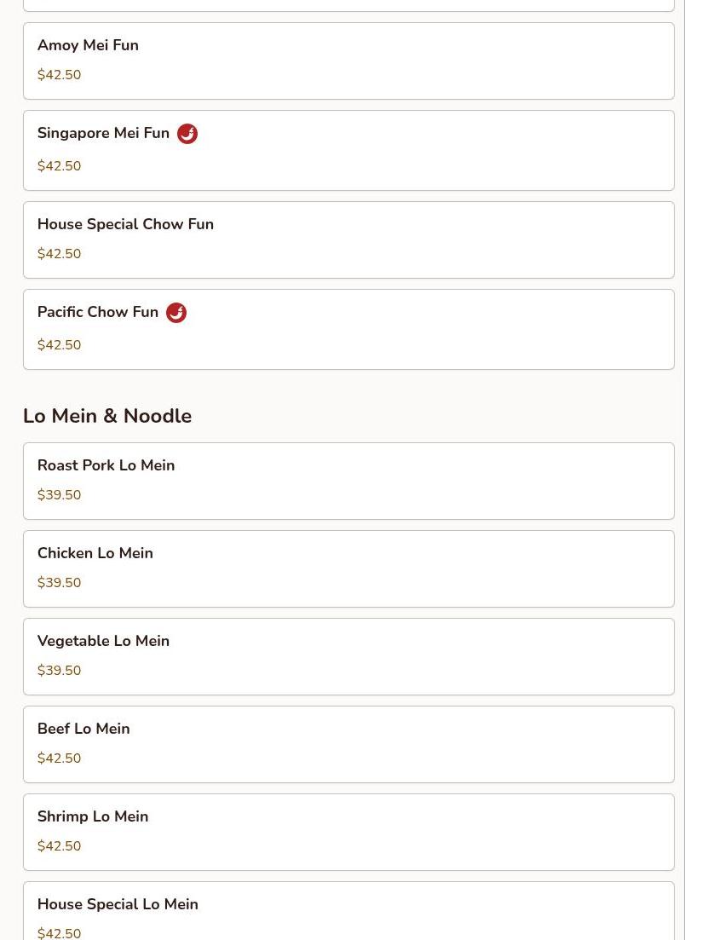The width and height of the screenshot is (702, 940).
Task: Open the Beef Lo Mein item
Action: pyautogui.click(x=348, y=745)
